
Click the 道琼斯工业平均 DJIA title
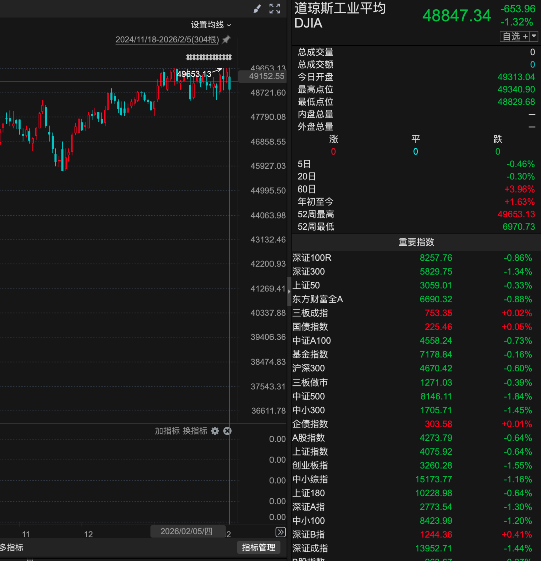coord(340,15)
